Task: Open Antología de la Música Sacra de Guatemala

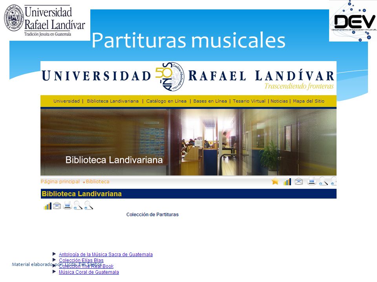Action: point(106,255)
